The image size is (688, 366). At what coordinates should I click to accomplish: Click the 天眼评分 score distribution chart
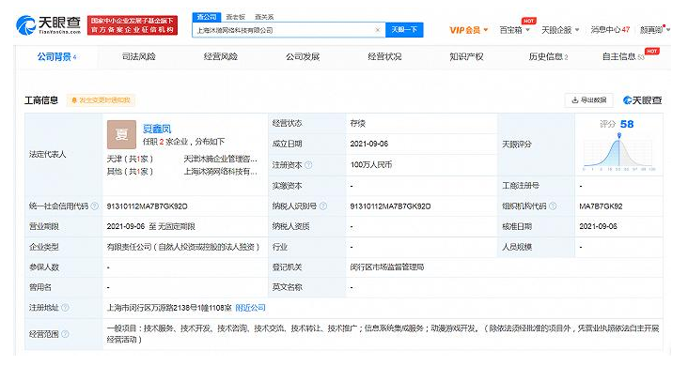618,152
